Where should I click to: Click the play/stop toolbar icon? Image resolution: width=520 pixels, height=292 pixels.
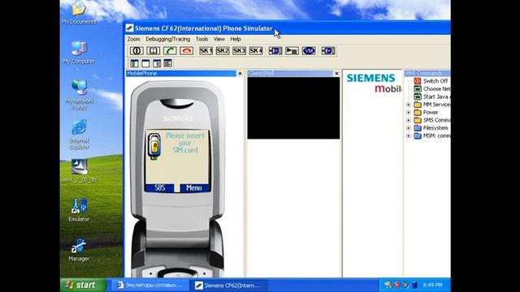point(292,50)
